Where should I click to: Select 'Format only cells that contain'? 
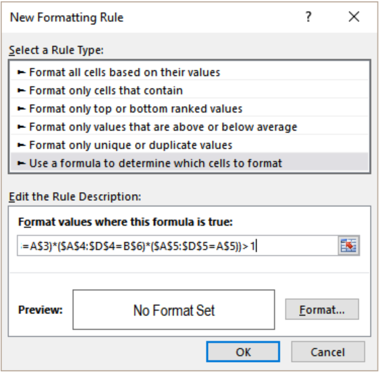[189, 90]
